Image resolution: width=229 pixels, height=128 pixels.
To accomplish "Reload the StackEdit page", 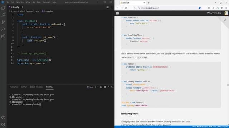I will pos(126,8).
